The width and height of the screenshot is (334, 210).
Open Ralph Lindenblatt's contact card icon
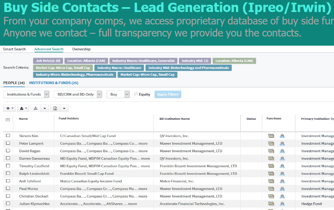point(271,174)
